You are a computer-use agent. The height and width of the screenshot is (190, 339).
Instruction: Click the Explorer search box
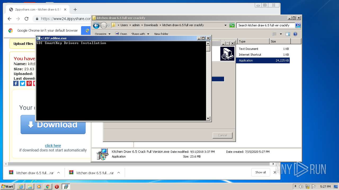265,25
